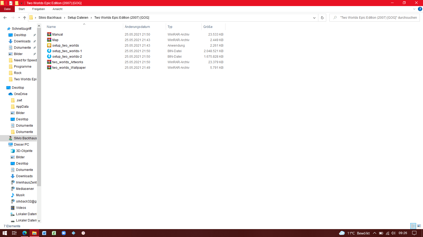This screenshot has height=237, width=423.
Task: Switch to details view layout
Action: tap(413, 226)
